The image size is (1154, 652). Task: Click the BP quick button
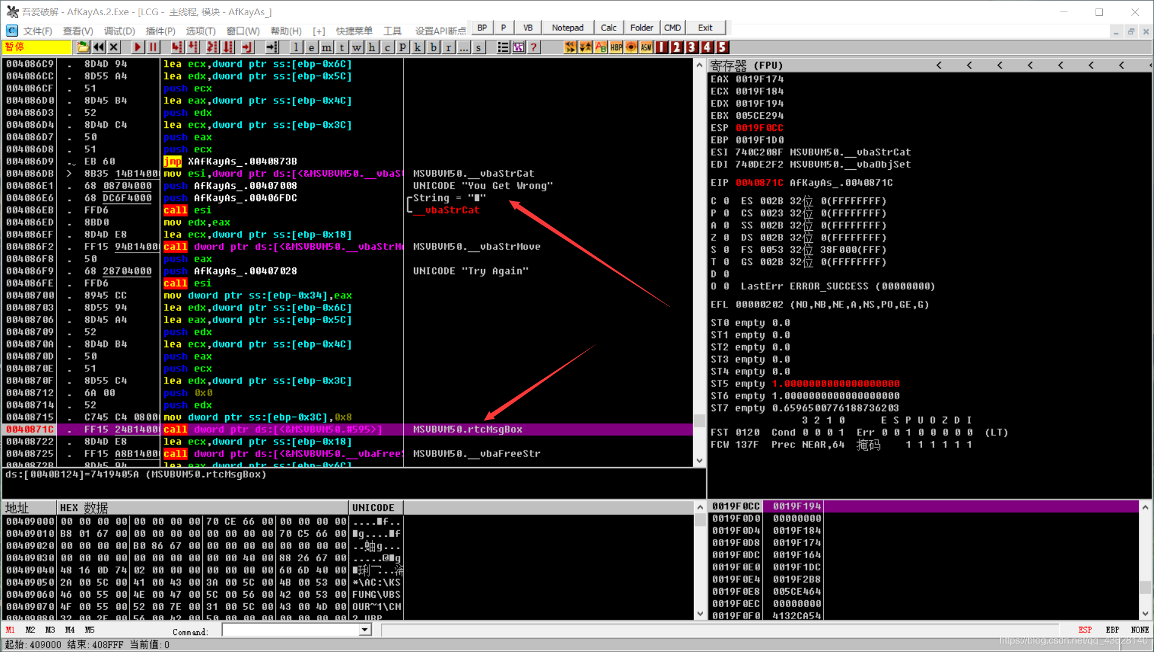pos(482,28)
